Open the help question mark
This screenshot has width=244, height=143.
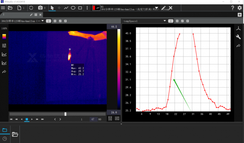point(232,8)
